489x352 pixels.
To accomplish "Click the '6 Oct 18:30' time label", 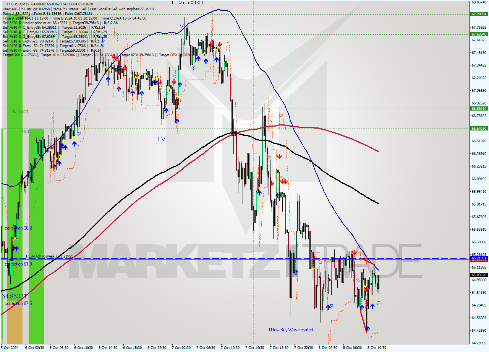I will point(132,348).
